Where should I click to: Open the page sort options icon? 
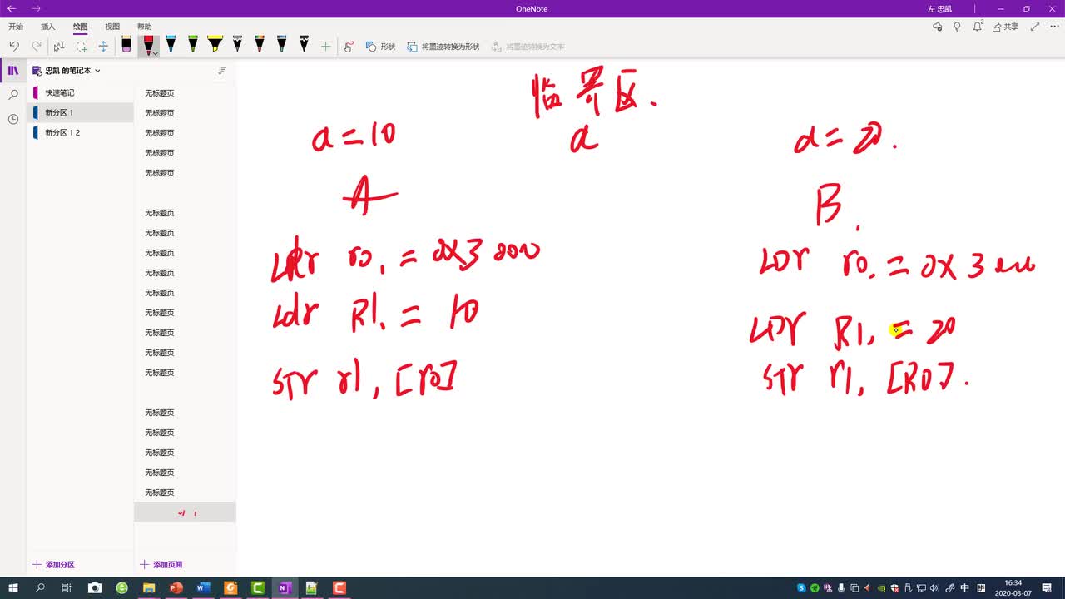click(x=222, y=71)
